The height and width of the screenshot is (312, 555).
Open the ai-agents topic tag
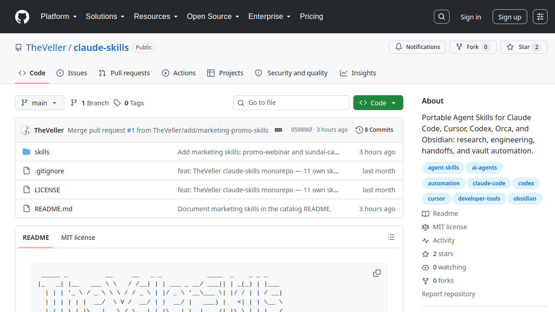[x=484, y=168]
